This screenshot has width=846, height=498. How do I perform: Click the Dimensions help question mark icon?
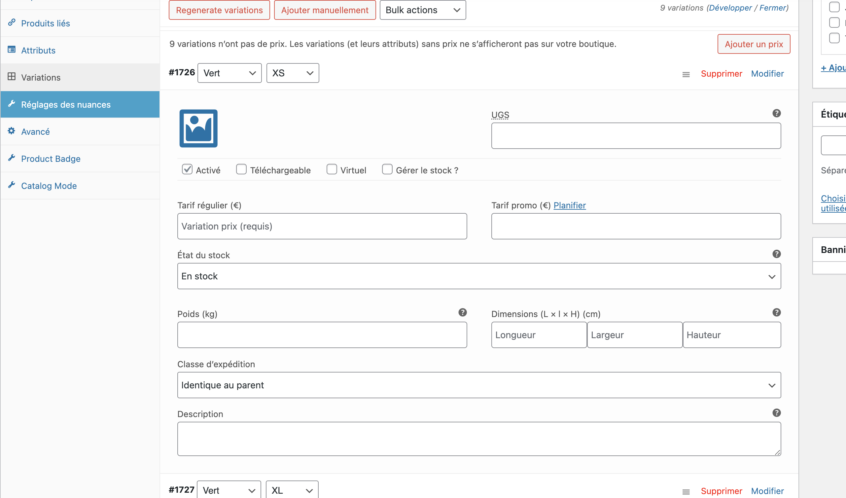[776, 312]
